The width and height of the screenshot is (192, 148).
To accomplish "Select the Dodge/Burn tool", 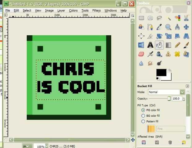I will coord(159,63).
